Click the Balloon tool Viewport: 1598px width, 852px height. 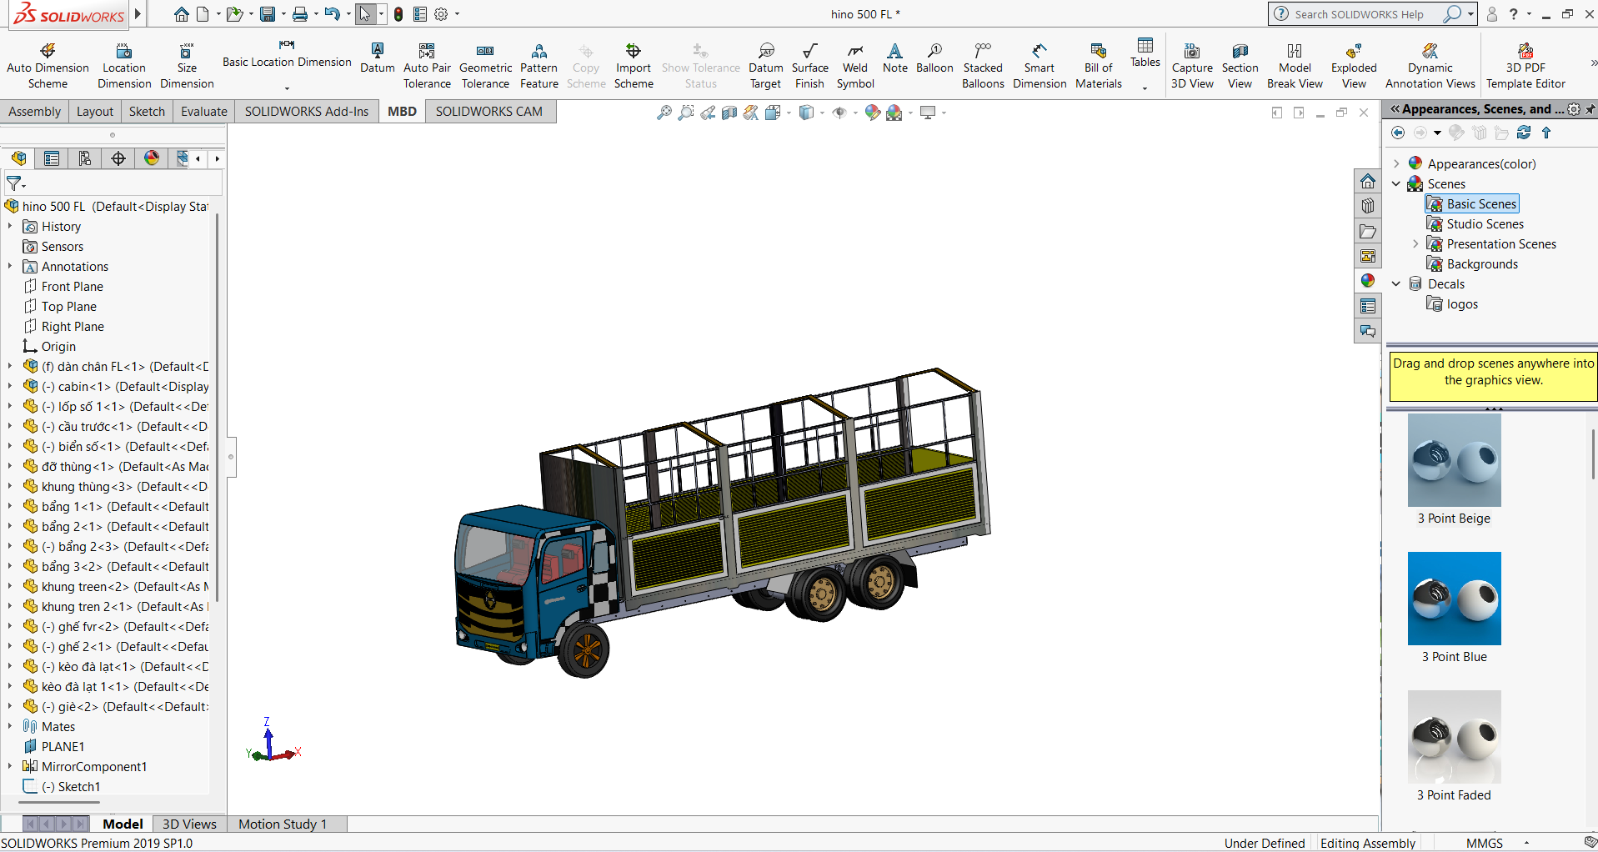934,58
